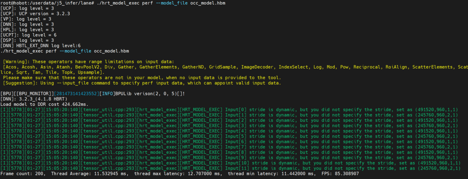Screen dimensions: 468x179
Task: Click the blue [INFO] tag
Action: pos(107,94)
